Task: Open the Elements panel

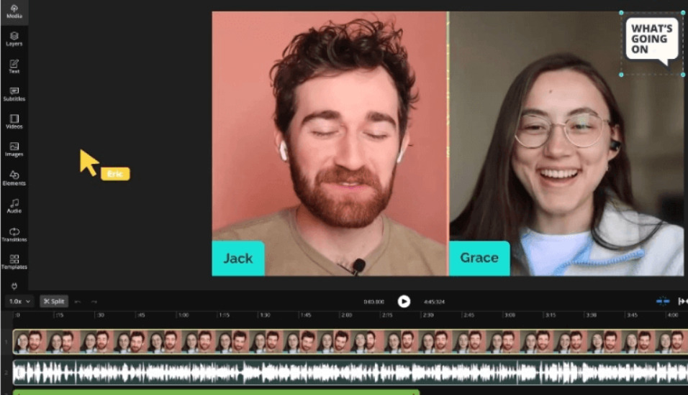Action: point(14,178)
